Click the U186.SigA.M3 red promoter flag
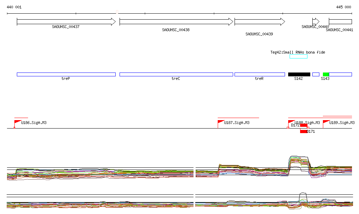Screen dimensions: 359x214 (17, 122)
